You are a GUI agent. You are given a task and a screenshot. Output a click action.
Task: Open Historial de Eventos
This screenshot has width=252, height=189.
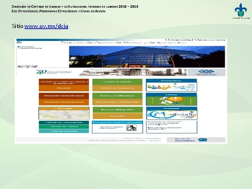click(64, 127)
